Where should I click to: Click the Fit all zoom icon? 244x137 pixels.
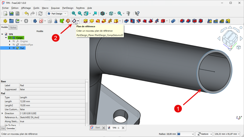click(74, 13)
